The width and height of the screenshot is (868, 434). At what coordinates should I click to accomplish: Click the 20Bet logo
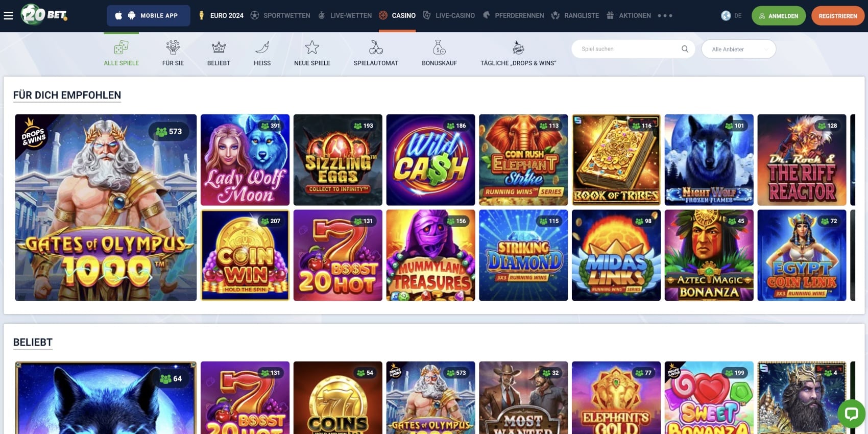(x=44, y=15)
